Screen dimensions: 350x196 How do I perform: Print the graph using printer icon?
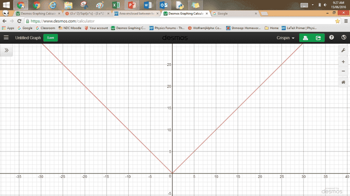point(306,38)
